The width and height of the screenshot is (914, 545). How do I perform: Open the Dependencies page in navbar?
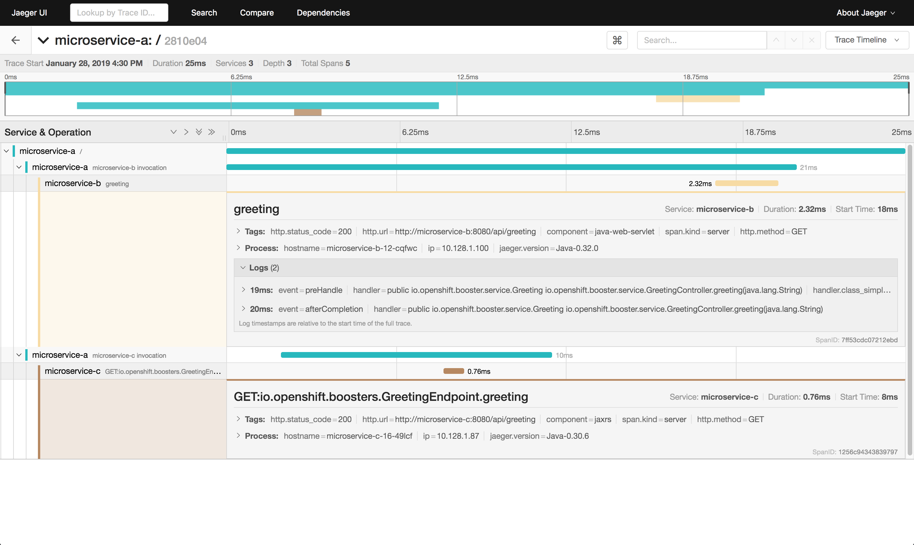[323, 13]
